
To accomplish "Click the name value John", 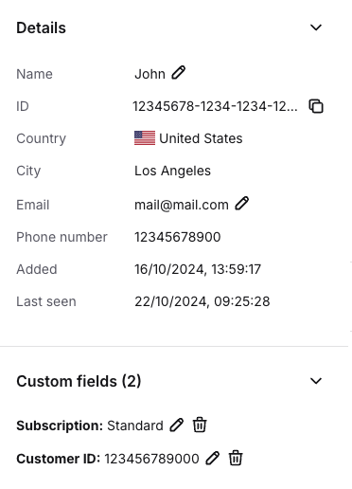I will coord(150,74).
